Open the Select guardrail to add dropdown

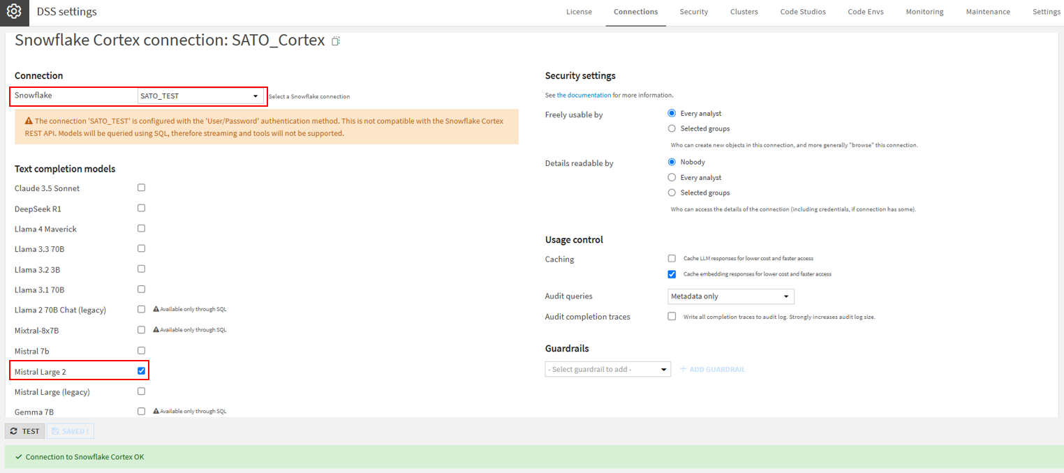click(607, 369)
